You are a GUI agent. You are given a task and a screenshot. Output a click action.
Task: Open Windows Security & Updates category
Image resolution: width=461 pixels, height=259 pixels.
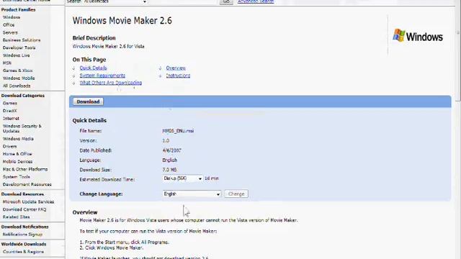[x=22, y=128]
